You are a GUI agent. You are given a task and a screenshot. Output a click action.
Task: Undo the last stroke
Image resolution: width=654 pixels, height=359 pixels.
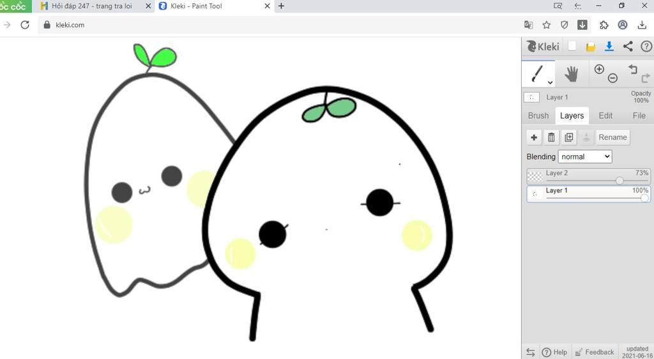point(633,69)
